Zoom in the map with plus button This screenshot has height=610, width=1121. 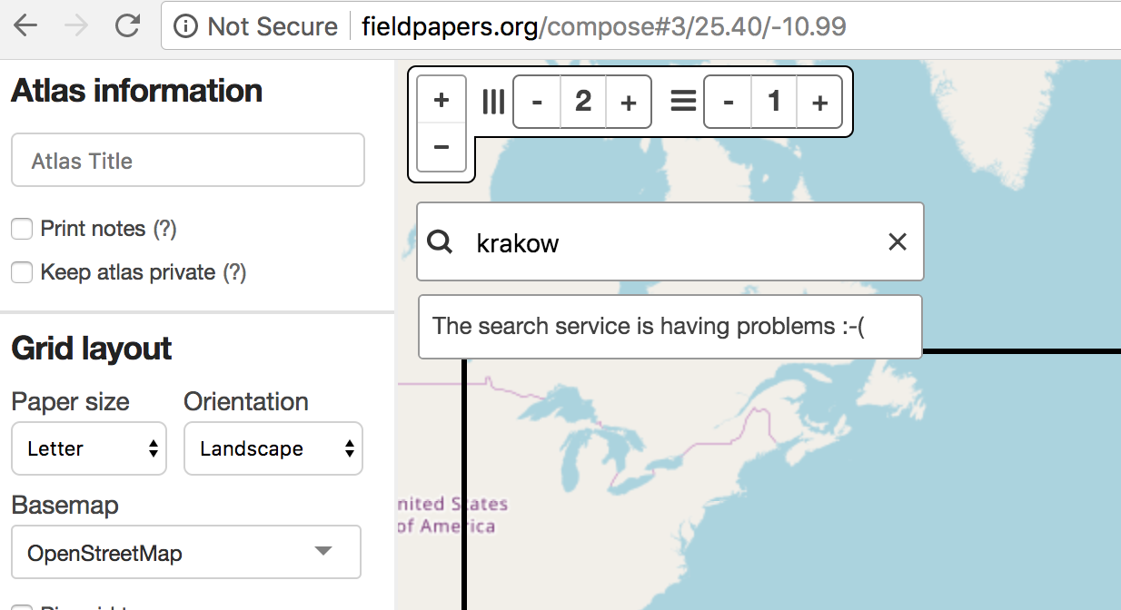441,100
